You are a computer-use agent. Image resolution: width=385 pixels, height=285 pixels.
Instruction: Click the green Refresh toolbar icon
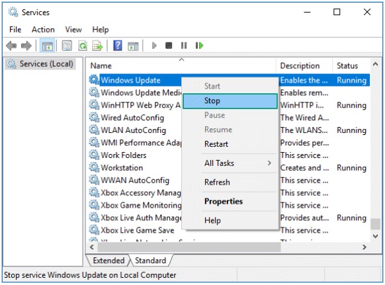(x=83, y=46)
